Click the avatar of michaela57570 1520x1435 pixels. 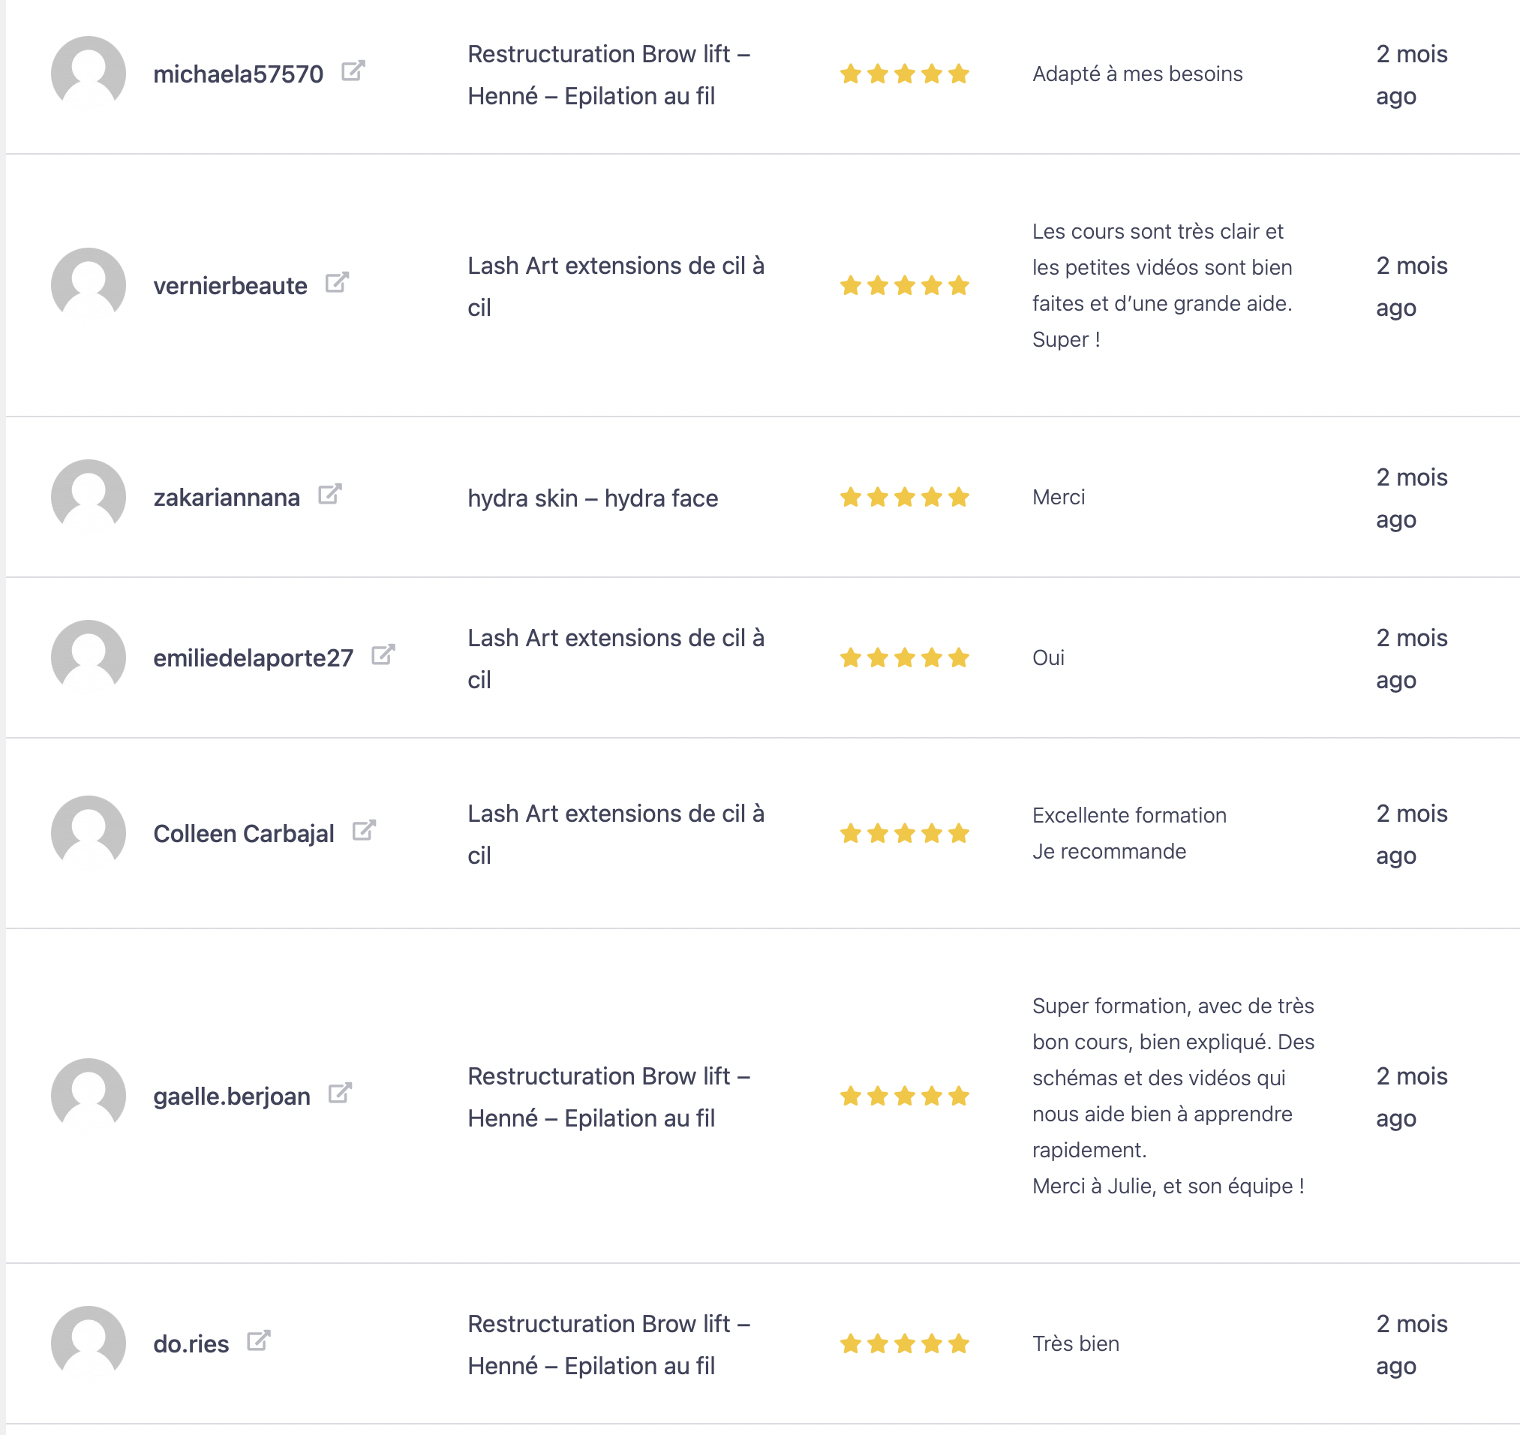click(x=89, y=74)
